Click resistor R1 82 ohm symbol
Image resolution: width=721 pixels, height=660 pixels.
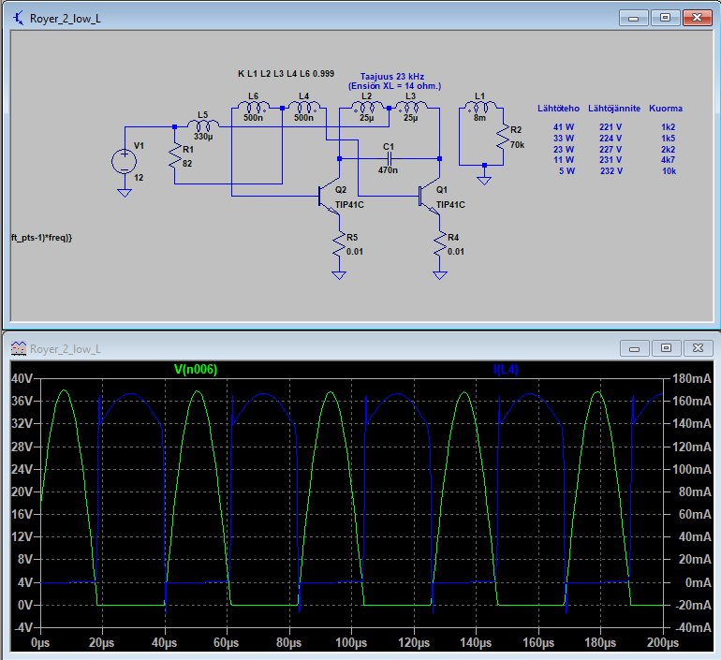(175, 157)
